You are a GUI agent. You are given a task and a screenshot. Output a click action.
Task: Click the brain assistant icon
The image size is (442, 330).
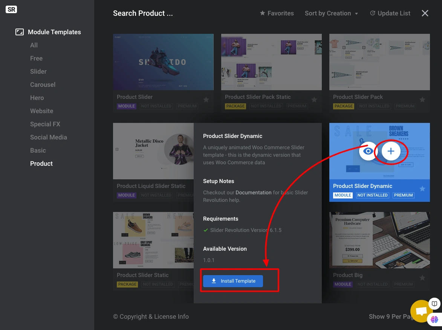point(434,319)
